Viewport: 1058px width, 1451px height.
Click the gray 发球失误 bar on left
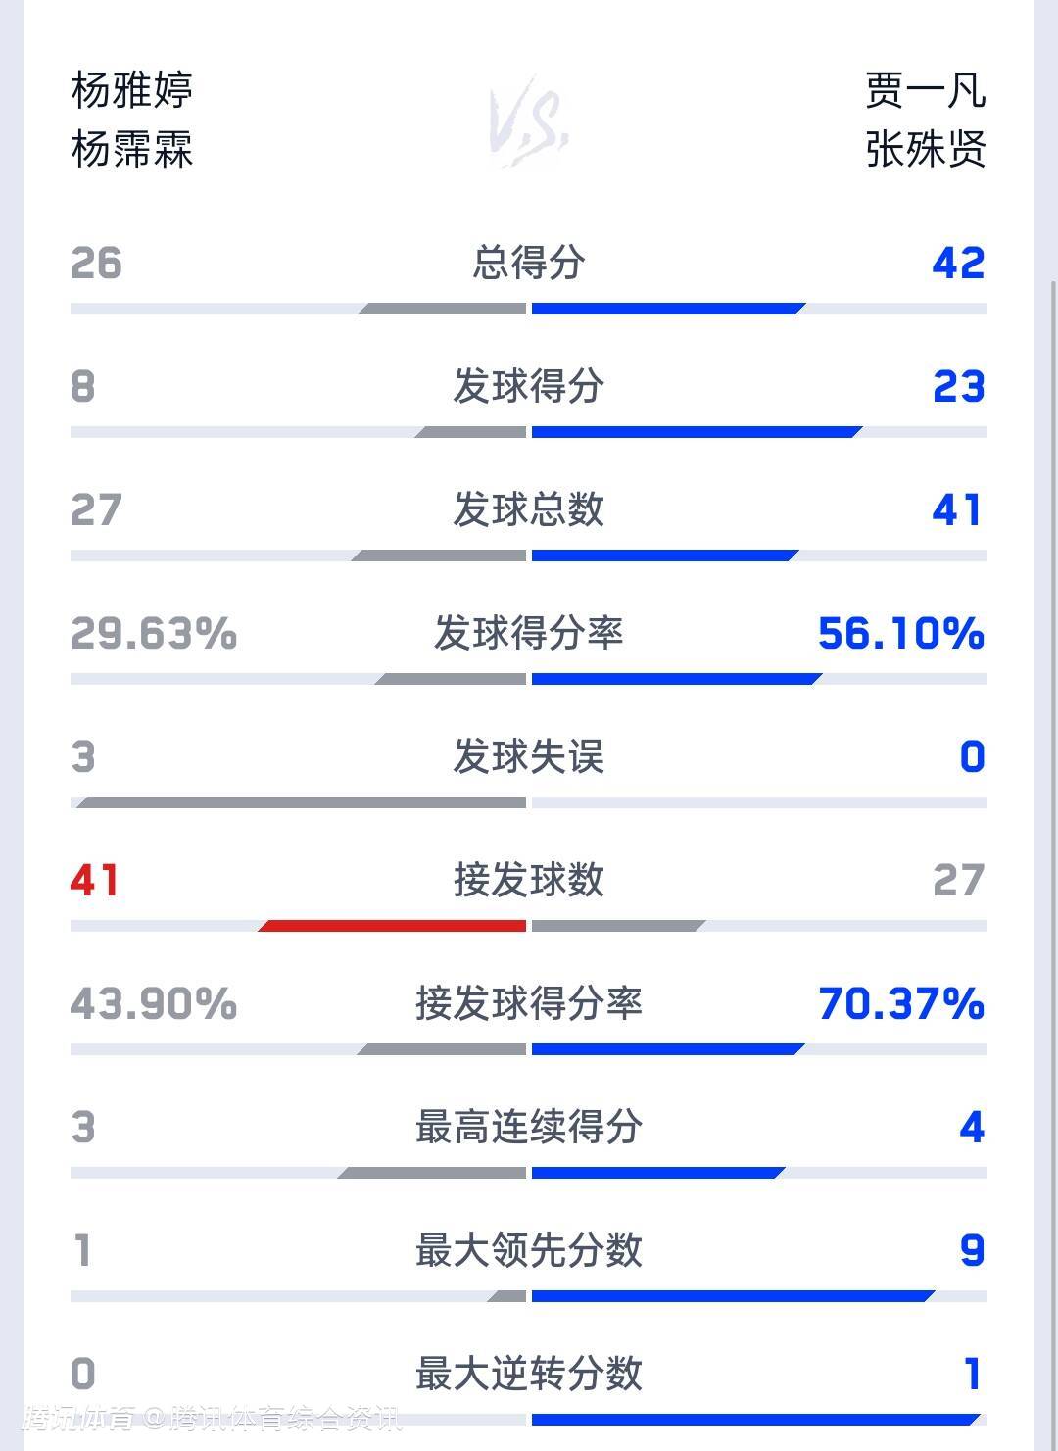click(302, 802)
